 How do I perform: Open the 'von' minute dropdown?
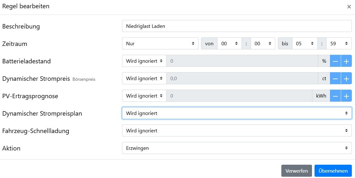coord(263,44)
